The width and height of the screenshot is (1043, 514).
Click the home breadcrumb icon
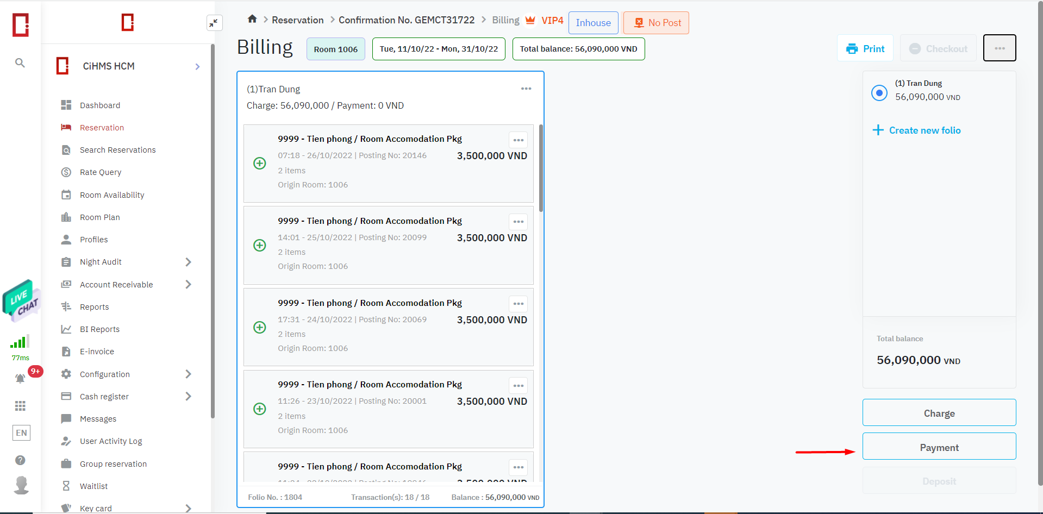pyautogui.click(x=252, y=19)
